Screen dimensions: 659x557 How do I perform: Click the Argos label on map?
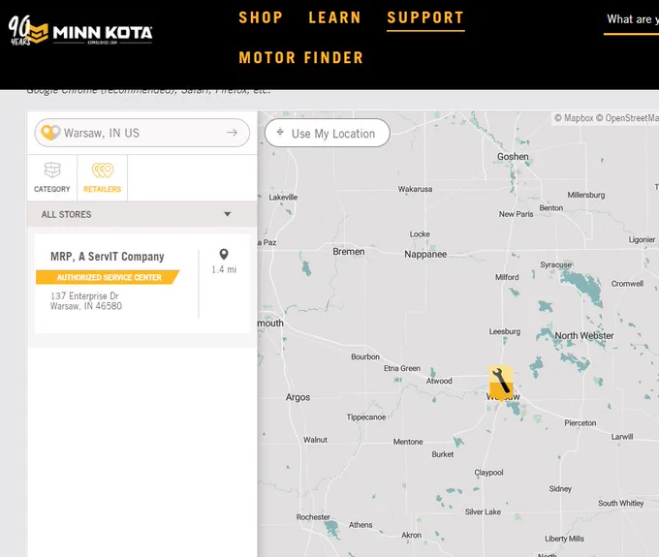tap(298, 397)
